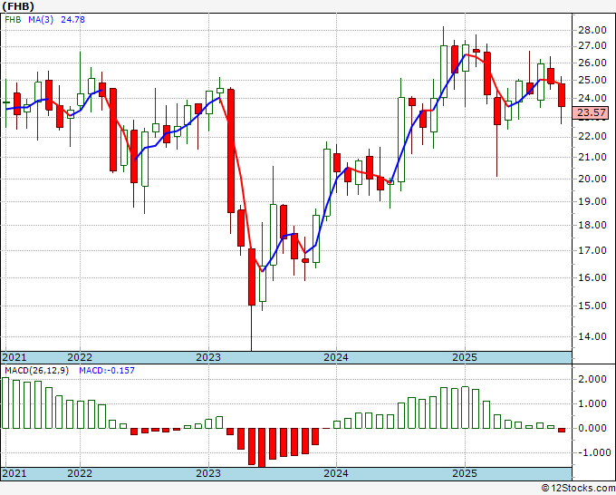This screenshot has height=495, width=616.
Task: Click the deepest red MACD histogram bar
Action: pos(262,448)
